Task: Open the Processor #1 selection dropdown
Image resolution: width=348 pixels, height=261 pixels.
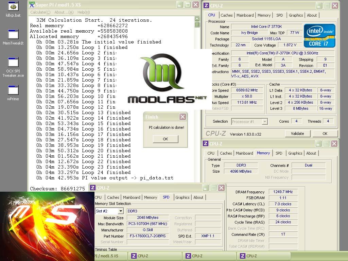Action: pyautogui.click(x=264, y=121)
